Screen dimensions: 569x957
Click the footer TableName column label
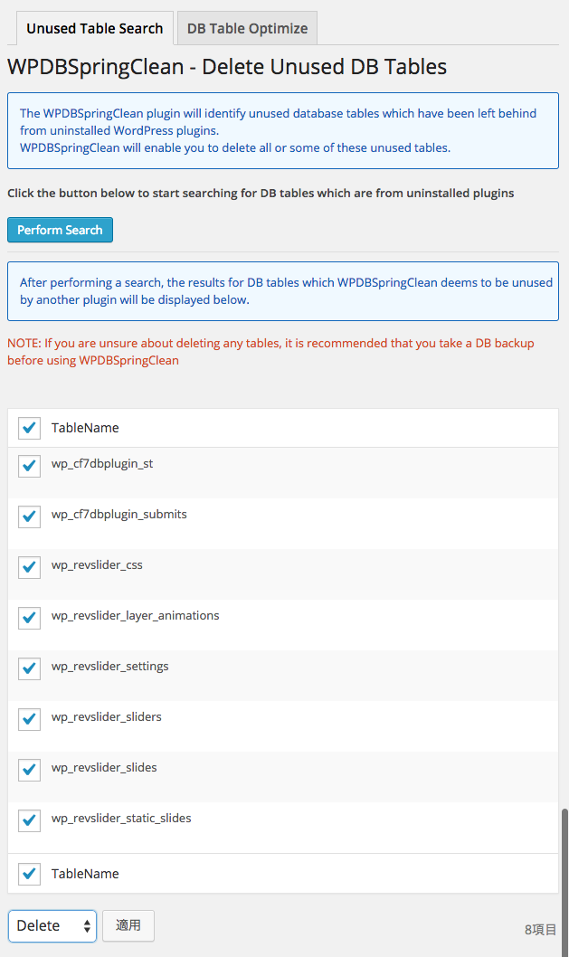click(x=85, y=874)
